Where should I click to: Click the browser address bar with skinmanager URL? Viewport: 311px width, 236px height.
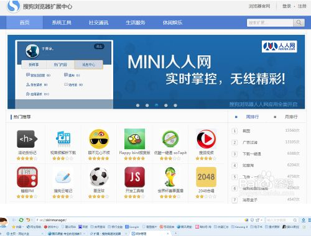[139, 220]
